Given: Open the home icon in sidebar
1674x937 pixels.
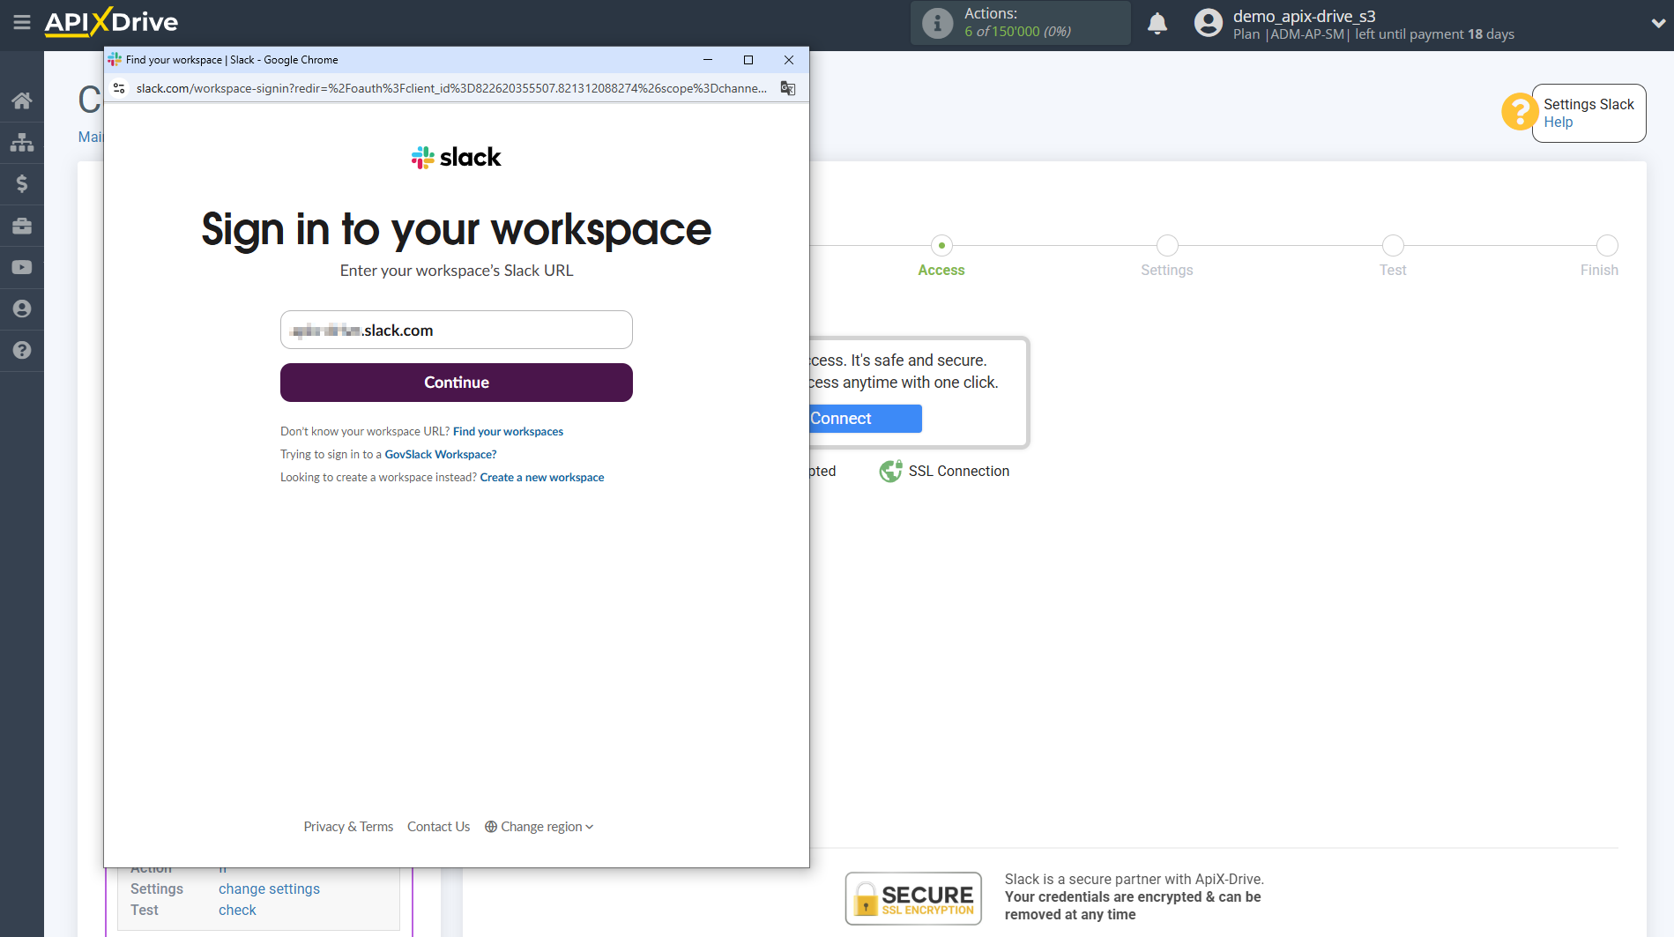Looking at the screenshot, I should [x=22, y=100].
